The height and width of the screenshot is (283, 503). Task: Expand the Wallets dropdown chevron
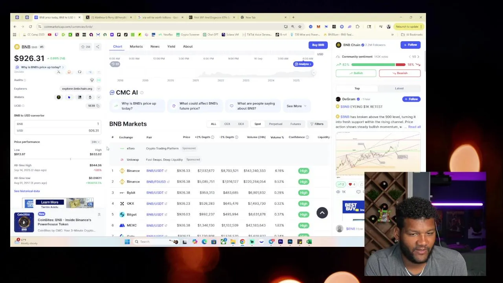click(x=99, y=97)
